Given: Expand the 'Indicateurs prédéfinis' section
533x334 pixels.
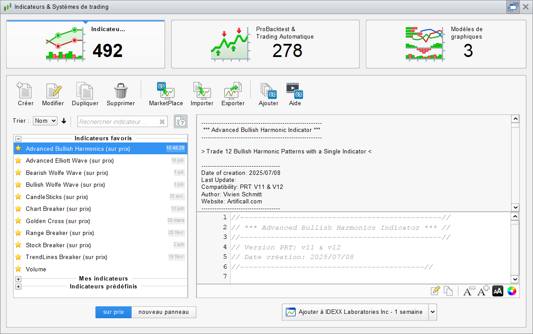Looking at the screenshot, I should (18, 287).
